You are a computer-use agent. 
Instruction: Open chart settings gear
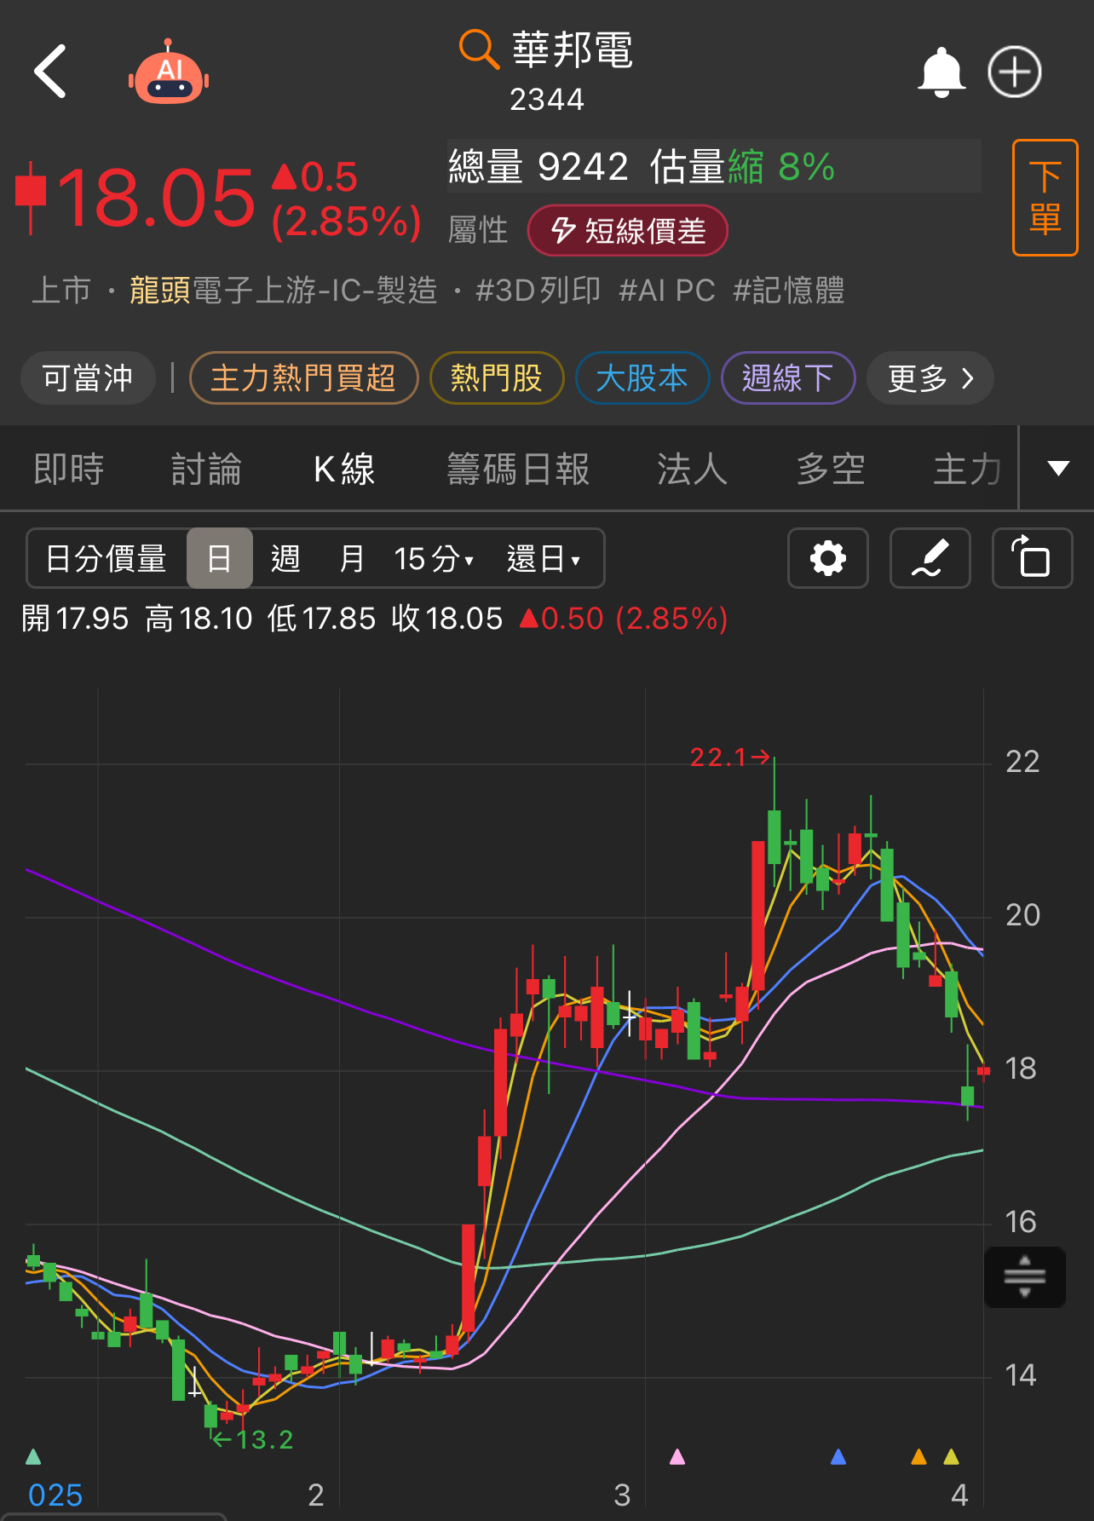click(828, 558)
